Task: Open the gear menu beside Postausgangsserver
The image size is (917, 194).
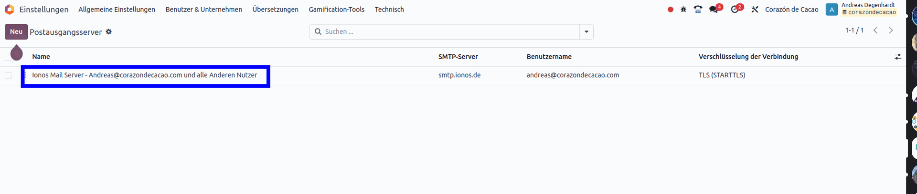Action: point(109,32)
